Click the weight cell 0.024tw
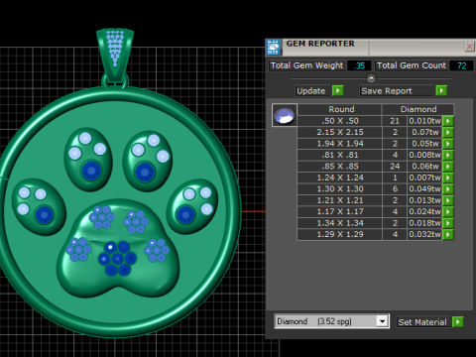476x357 pixels. [425, 211]
